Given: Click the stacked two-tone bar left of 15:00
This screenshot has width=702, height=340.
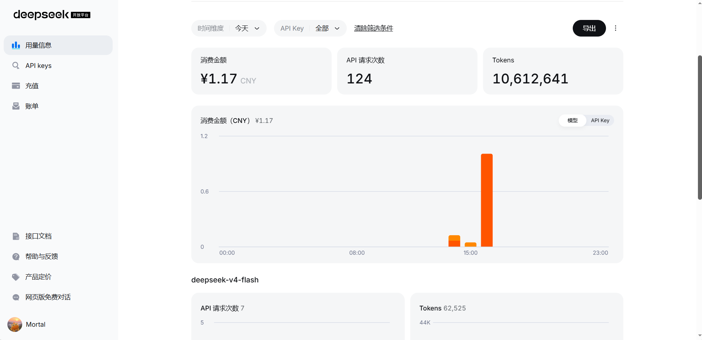Looking at the screenshot, I should tap(454, 241).
